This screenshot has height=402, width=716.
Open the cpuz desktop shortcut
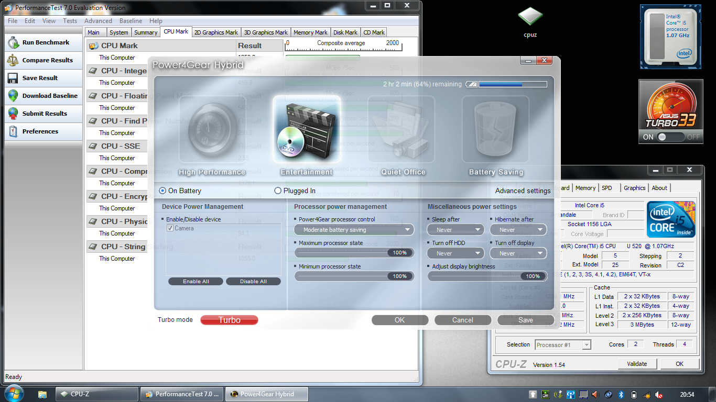(x=530, y=17)
